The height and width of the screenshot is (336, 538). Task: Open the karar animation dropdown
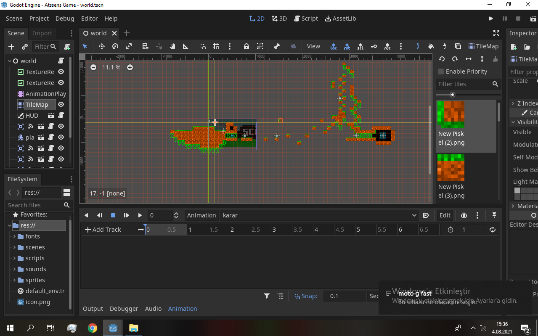[x=319, y=215]
